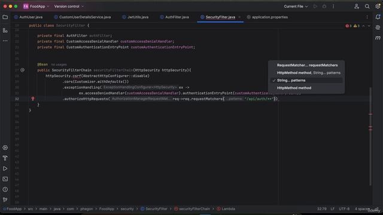Open the Structure tool window icon
This screenshot has height=215, width=383.
[5, 30]
